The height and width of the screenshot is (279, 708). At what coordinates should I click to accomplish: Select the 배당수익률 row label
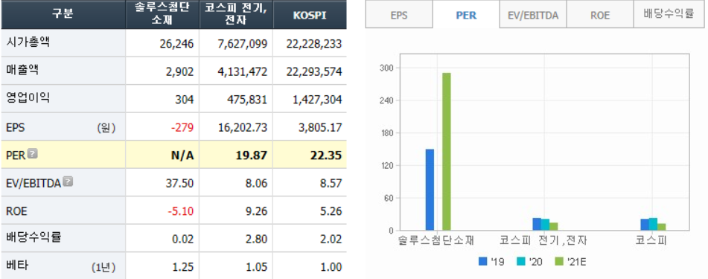click(x=34, y=238)
